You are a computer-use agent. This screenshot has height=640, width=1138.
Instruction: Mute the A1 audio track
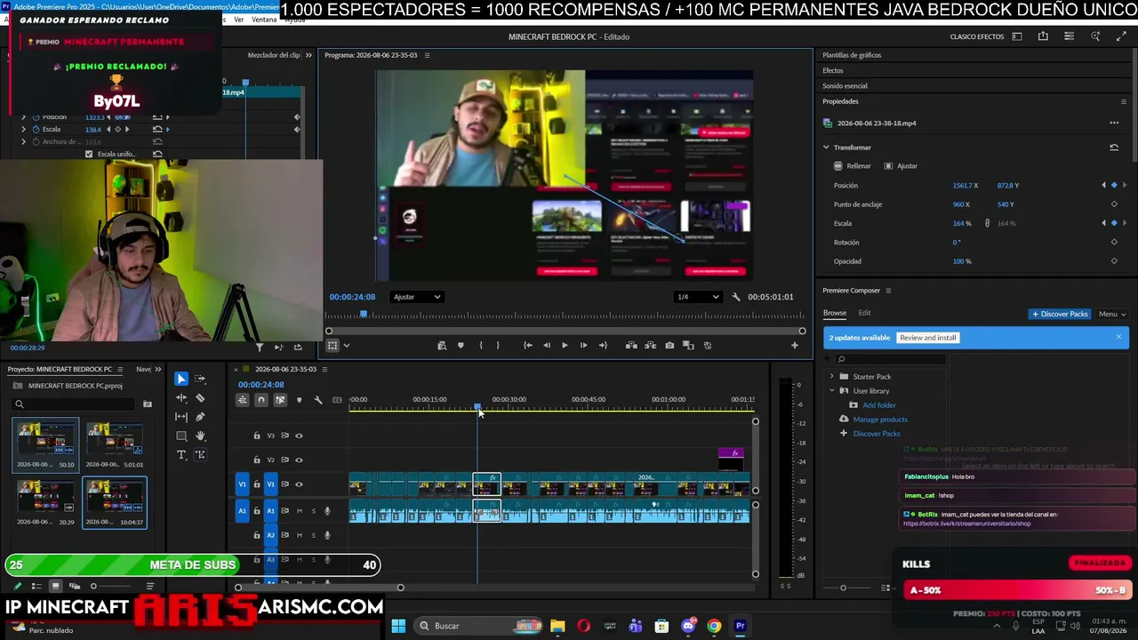tap(299, 511)
